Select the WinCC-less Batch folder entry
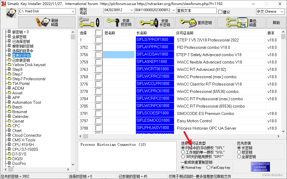 pos(17,107)
